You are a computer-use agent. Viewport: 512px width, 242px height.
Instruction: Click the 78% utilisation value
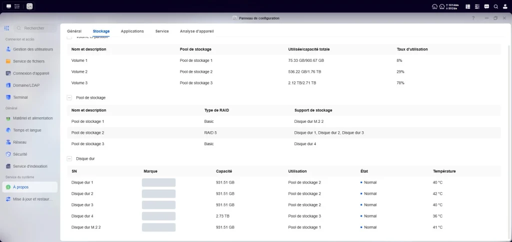(x=400, y=83)
